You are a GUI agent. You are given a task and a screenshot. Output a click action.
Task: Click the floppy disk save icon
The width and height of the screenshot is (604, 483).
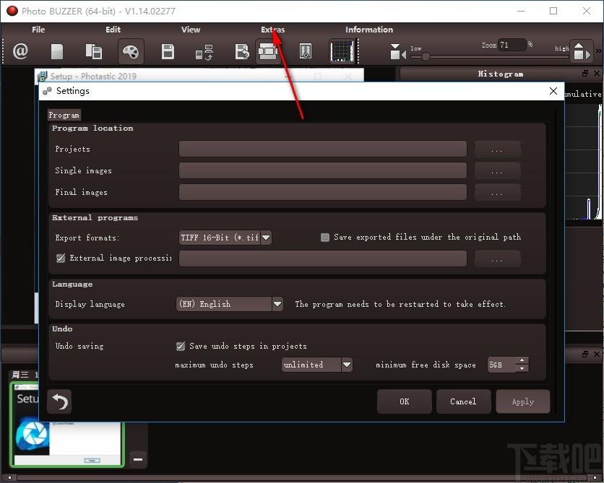click(168, 51)
